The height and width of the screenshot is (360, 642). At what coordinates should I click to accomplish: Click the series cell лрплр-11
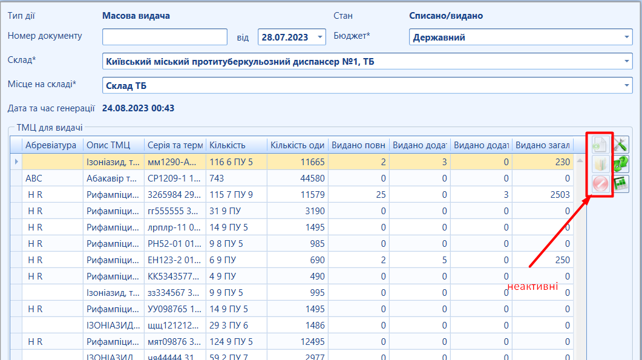pyautogui.click(x=175, y=227)
